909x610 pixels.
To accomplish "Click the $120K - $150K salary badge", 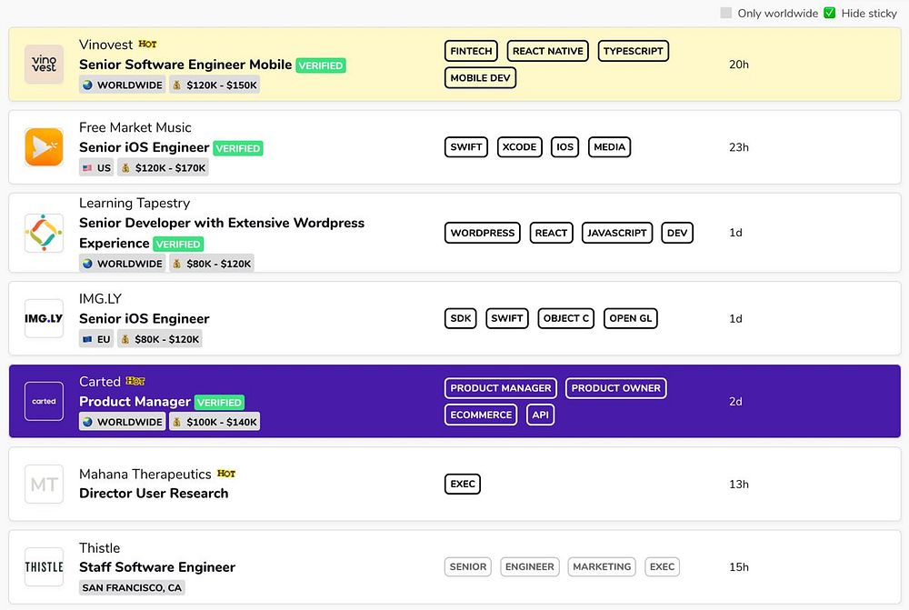I will pos(215,85).
